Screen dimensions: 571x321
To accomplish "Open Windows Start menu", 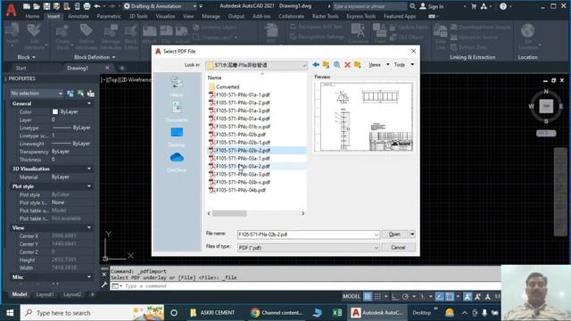I will click(x=10, y=313).
